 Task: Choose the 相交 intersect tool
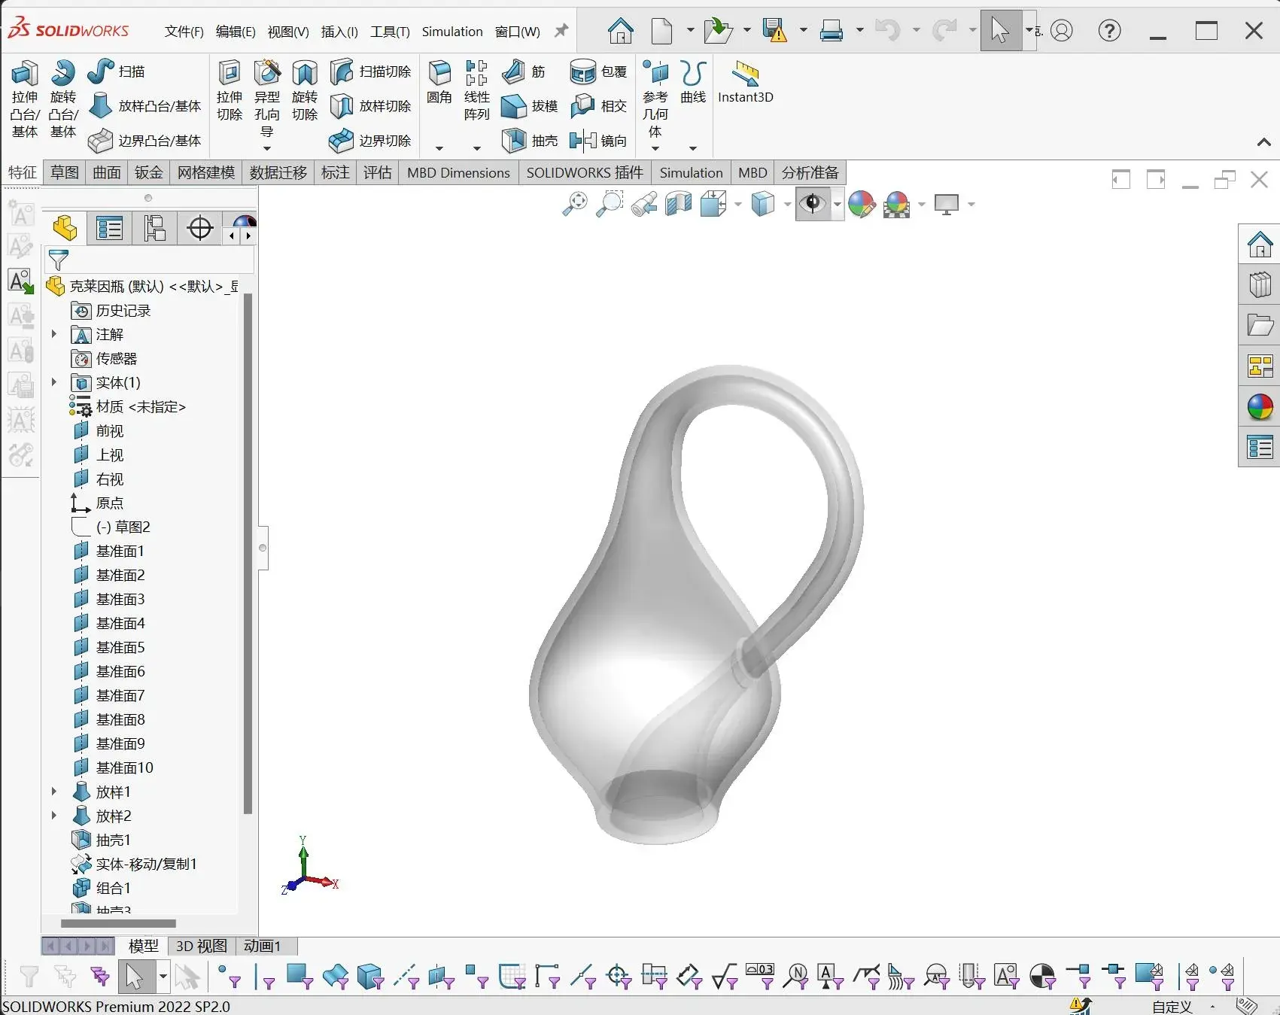[599, 106]
